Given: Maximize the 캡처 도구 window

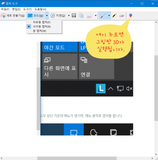Looking at the screenshot, I should [x=142, y=4].
